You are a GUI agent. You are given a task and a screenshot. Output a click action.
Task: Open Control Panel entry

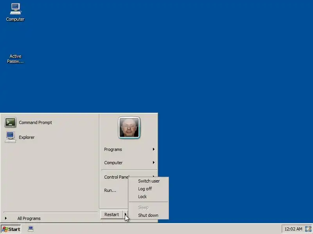pyautogui.click(x=116, y=177)
